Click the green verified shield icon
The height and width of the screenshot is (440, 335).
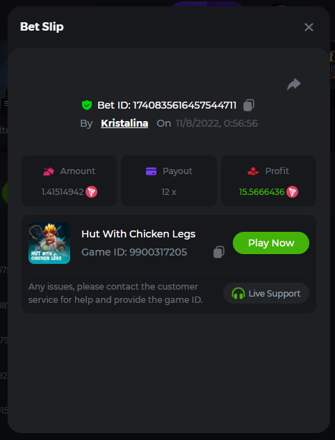87,105
